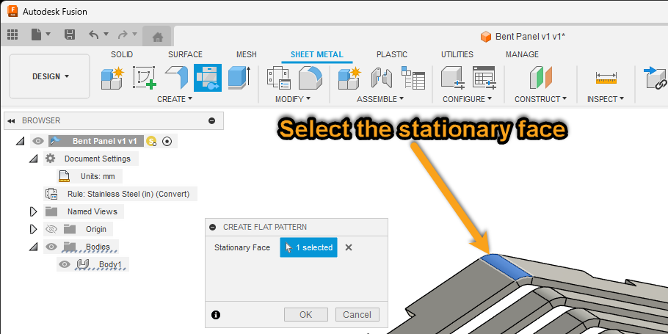Switch to the SOLID tab
Image resolution: width=668 pixels, height=334 pixels.
[122, 54]
